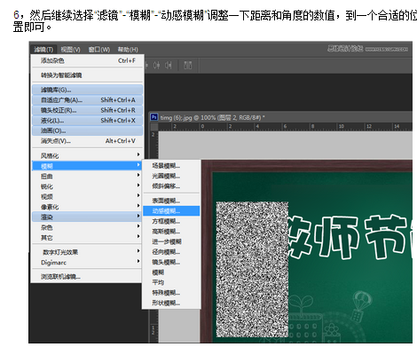417x347 pixels.
Task: Expand the 扭曲 submenu
Action: pos(87,176)
